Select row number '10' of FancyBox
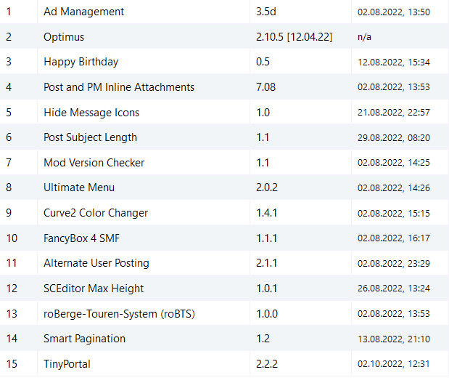This screenshot has height=383, width=449. 12,238
